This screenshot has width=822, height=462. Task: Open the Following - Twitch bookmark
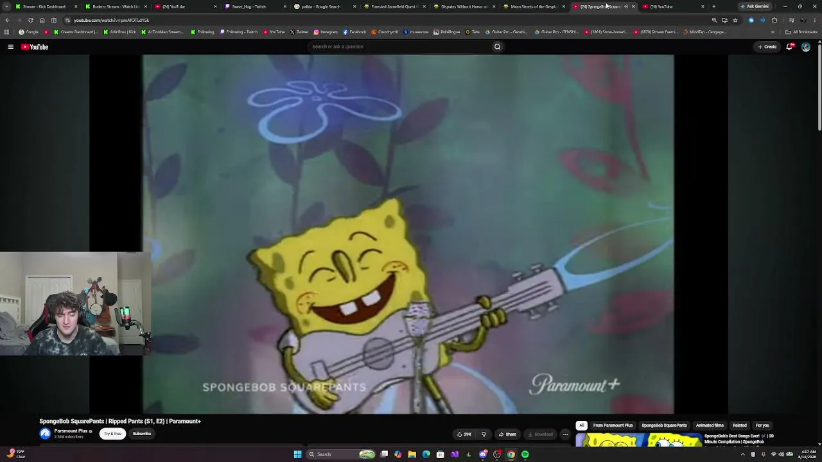(238, 32)
